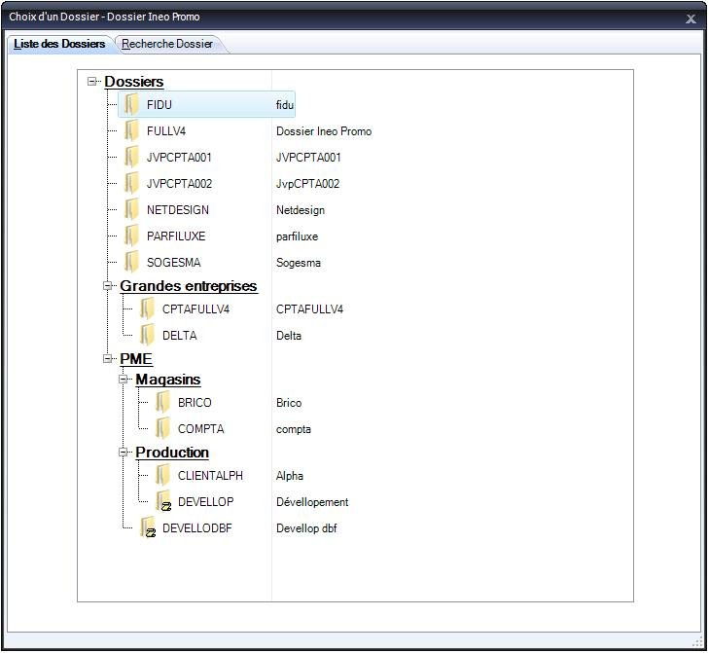Choose the PARFILUXE dossier label
Image resolution: width=709 pixels, height=653 pixels.
coord(176,236)
